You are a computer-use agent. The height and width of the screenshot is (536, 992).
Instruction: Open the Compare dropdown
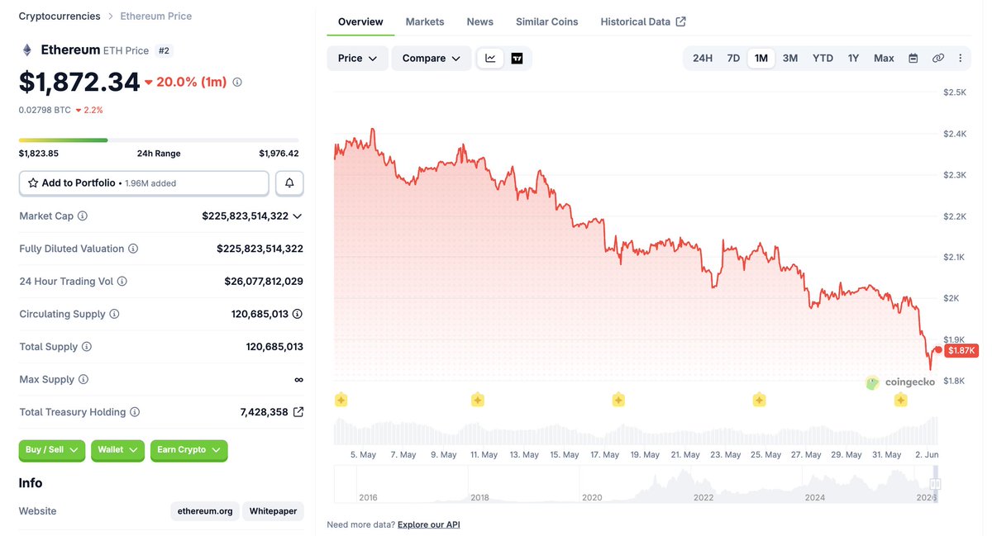432,58
